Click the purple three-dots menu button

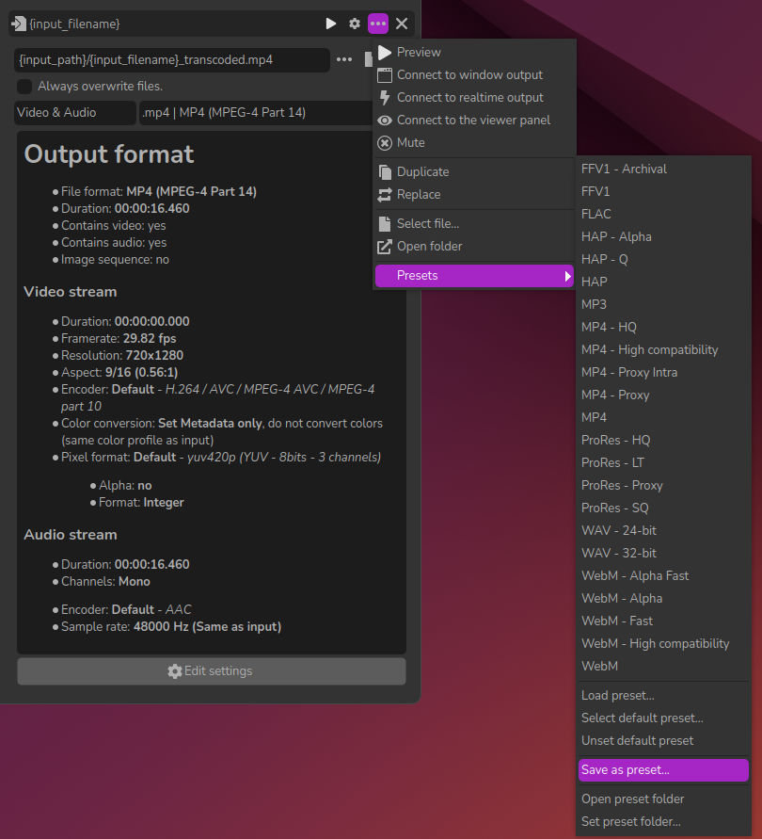(x=378, y=24)
